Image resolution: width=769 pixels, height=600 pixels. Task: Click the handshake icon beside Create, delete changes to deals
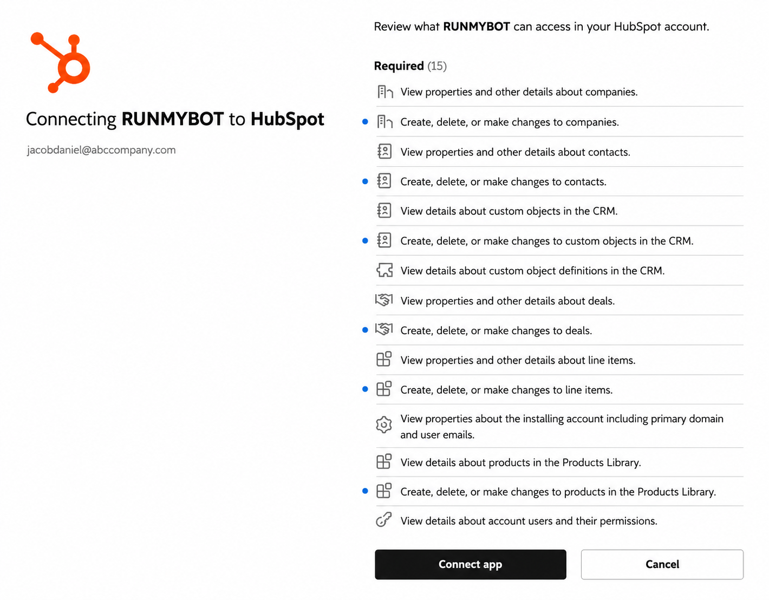(x=384, y=329)
